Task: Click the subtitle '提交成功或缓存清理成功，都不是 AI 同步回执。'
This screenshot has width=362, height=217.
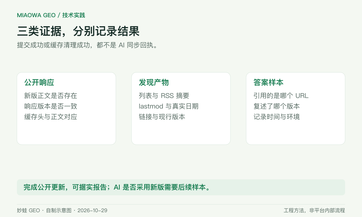Action: tap(87, 45)
